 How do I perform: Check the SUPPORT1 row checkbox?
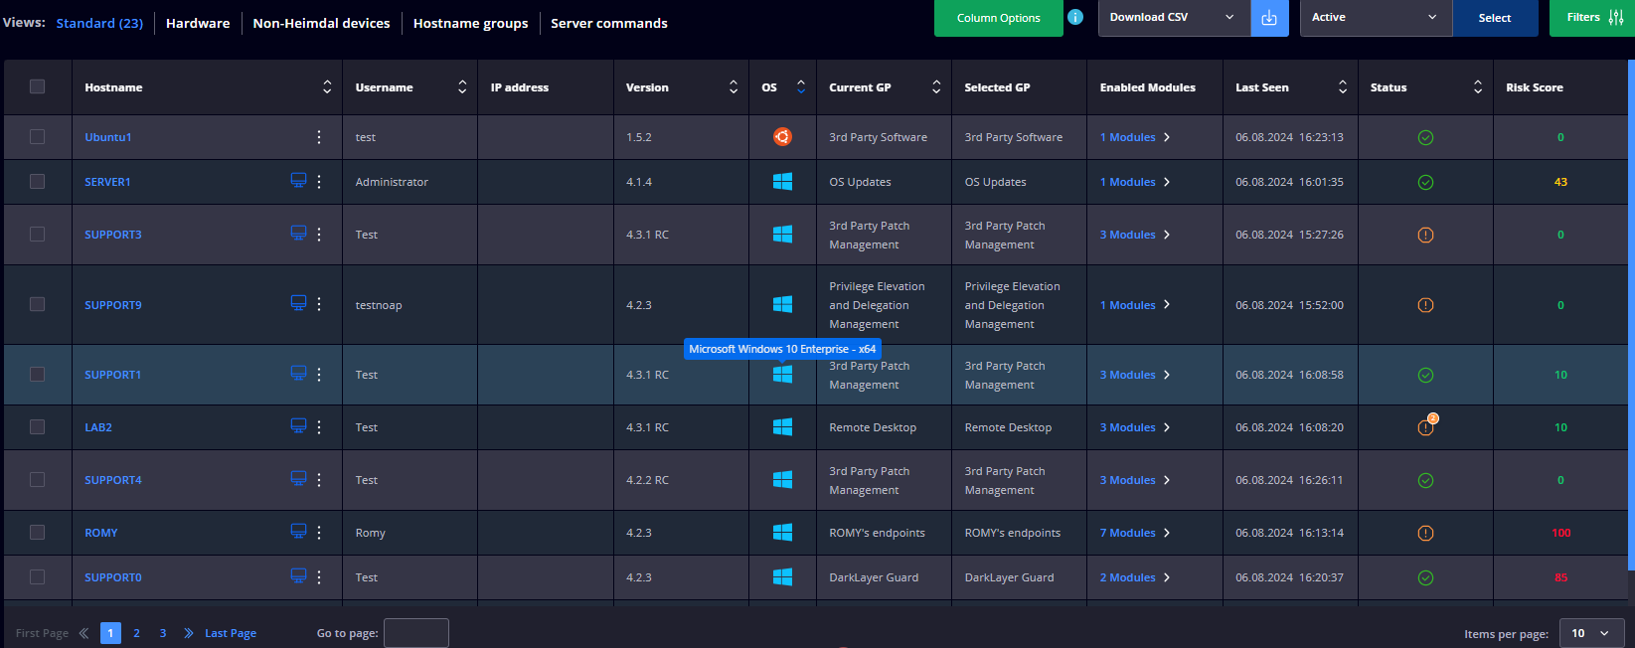38,375
